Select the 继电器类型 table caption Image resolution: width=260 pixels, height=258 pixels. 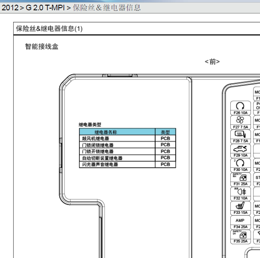[90, 124]
